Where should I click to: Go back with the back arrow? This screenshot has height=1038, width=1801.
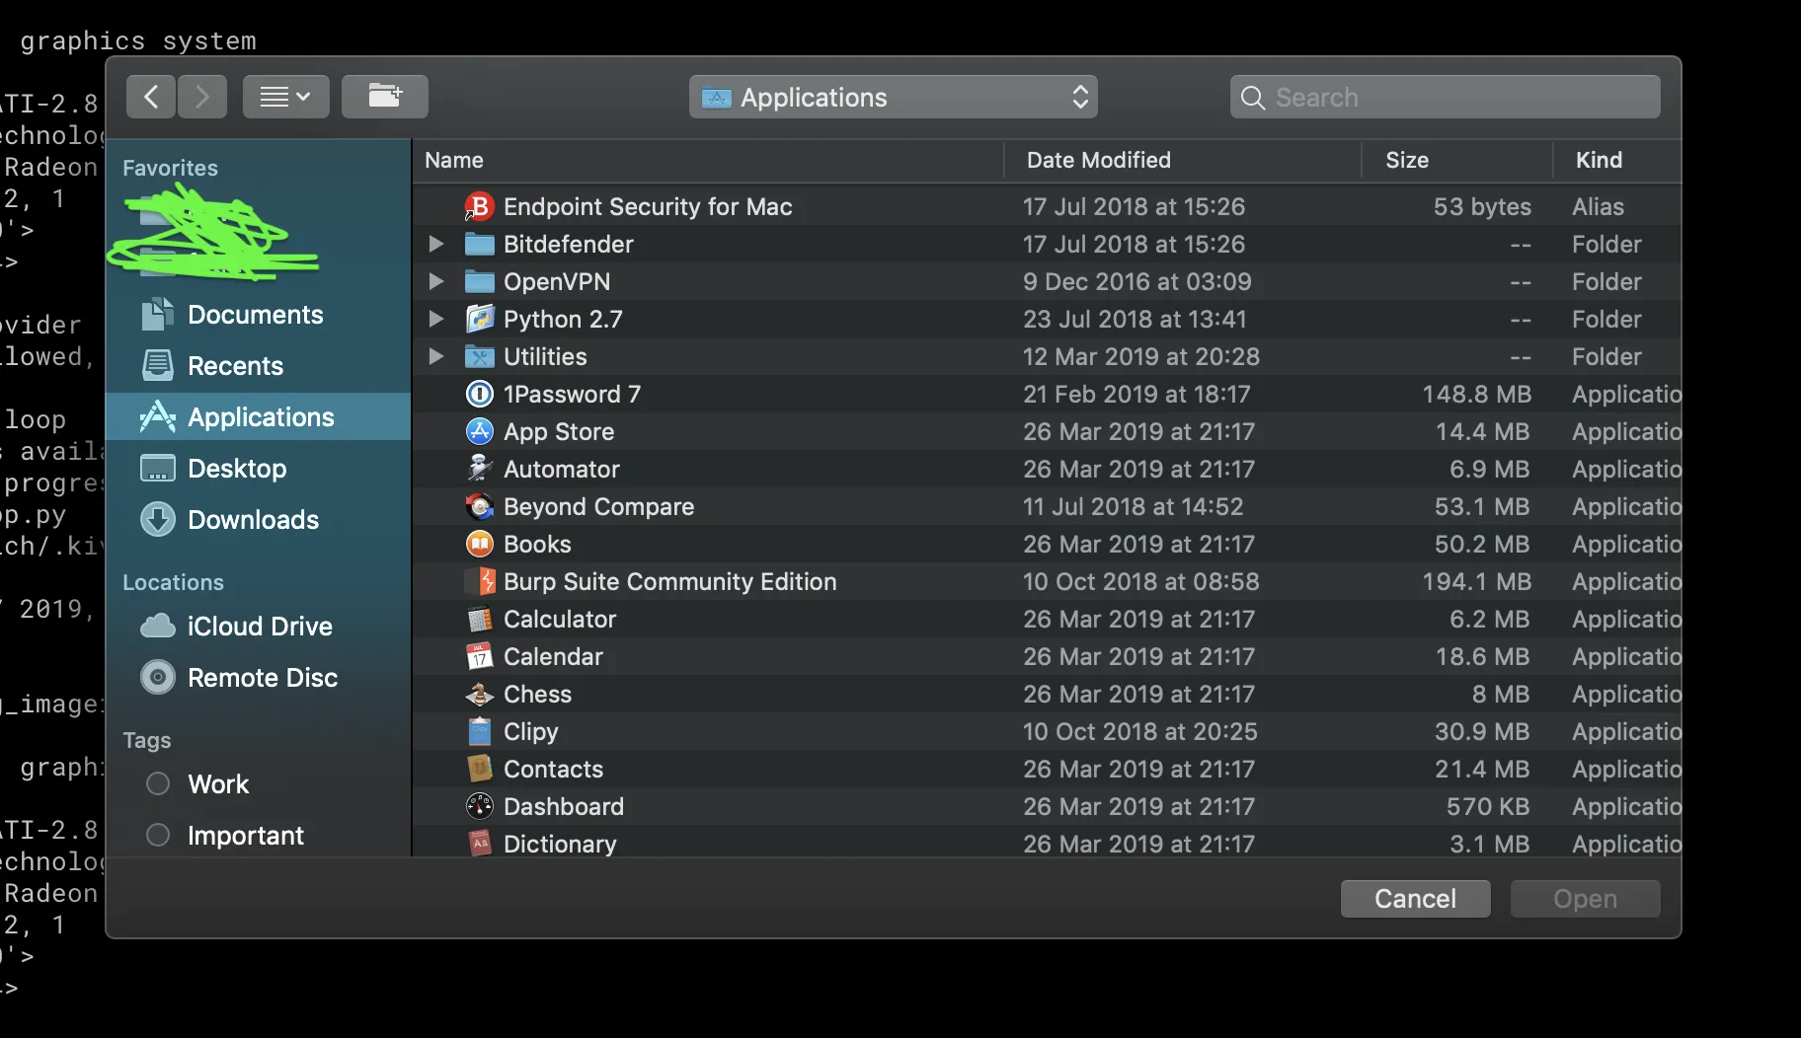click(x=151, y=97)
